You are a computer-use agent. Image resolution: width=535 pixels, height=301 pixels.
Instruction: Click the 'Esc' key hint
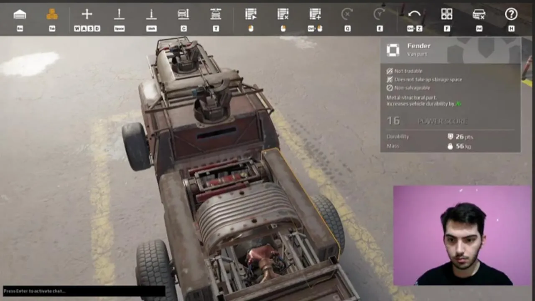point(20,28)
